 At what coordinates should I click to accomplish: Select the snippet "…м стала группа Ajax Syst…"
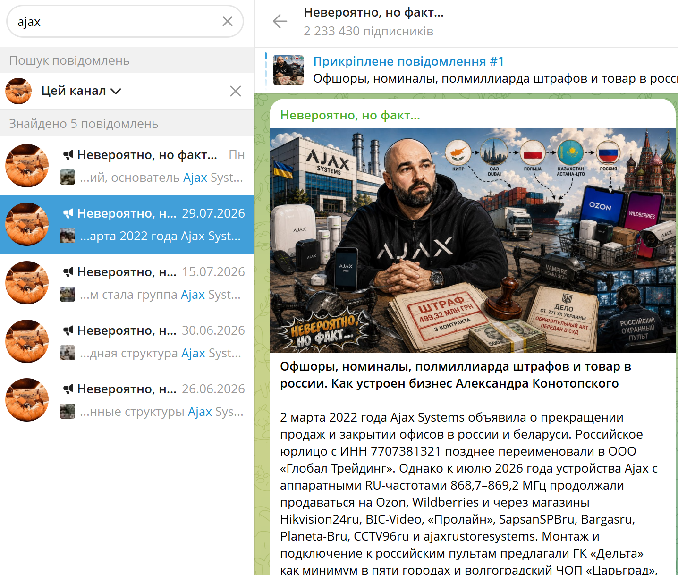click(160, 295)
